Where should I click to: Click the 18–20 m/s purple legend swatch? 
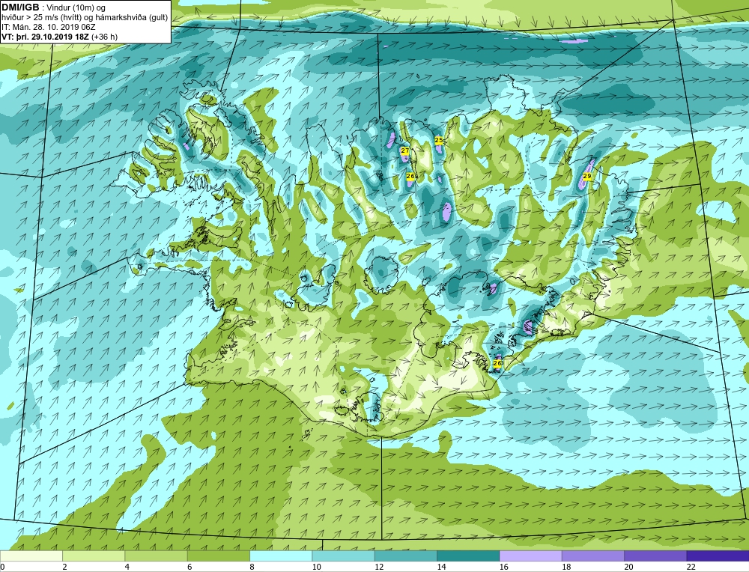tap(592, 556)
